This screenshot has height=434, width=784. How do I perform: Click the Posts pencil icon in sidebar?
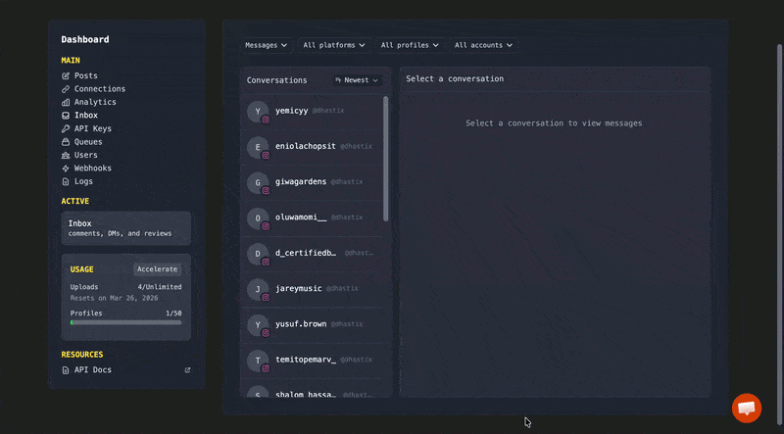(66, 76)
